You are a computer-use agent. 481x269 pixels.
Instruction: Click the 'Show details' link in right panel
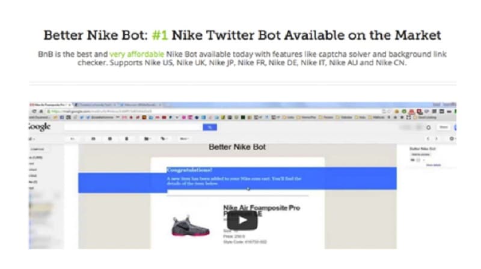(x=433, y=165)
